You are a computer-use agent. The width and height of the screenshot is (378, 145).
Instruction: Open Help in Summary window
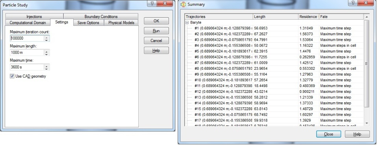(x=357, y=134)
